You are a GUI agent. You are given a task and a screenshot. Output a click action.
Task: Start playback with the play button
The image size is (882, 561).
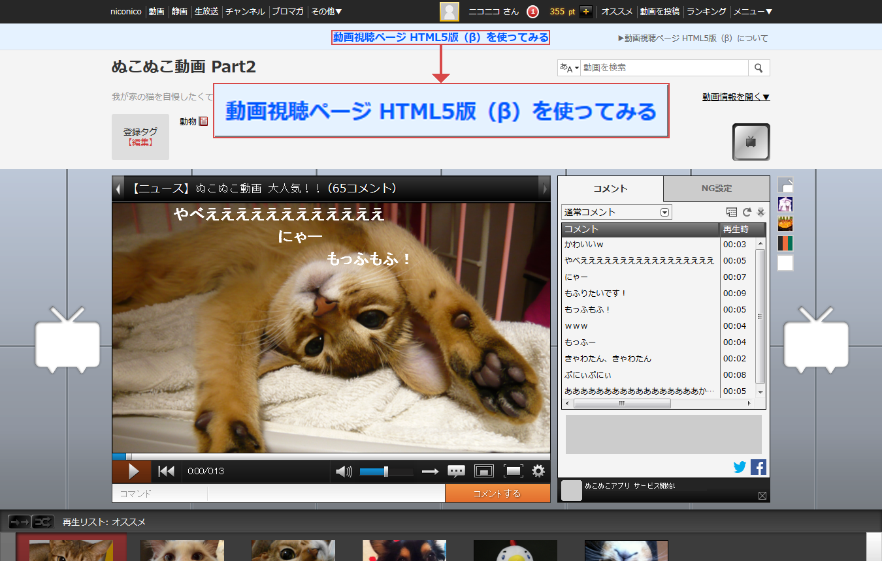(133, 471)
